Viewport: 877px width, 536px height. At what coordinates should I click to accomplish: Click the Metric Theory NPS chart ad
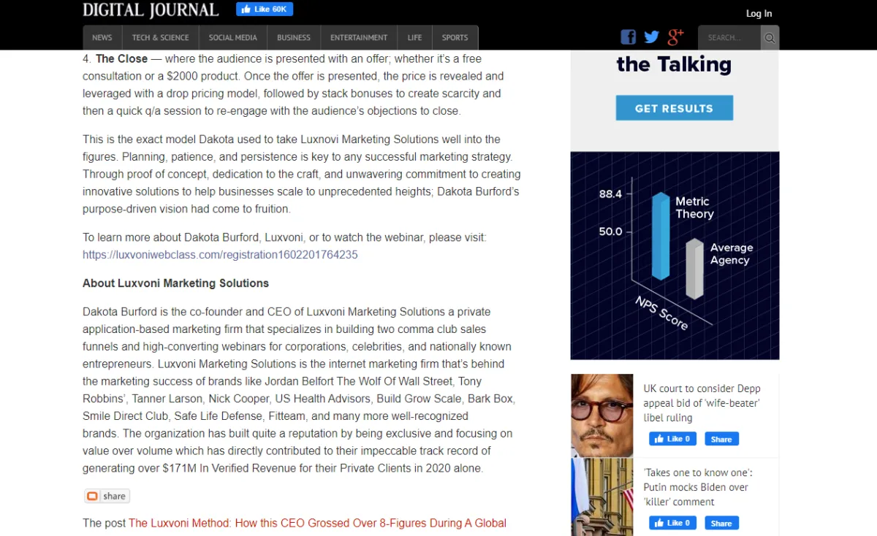(x=675, y=256)
